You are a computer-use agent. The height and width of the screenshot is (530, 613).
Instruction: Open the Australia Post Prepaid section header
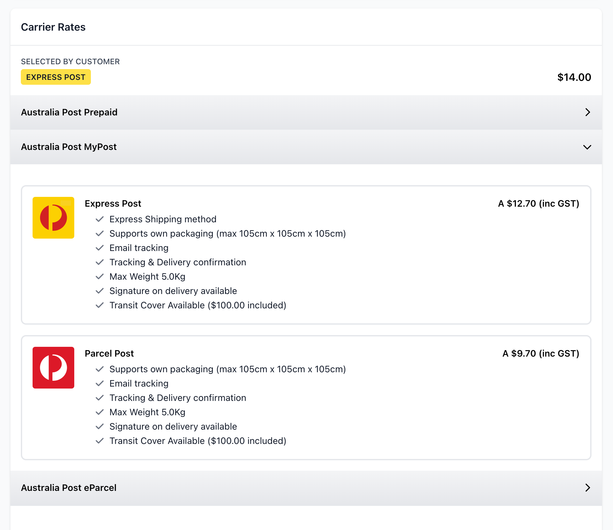point(69,112)
